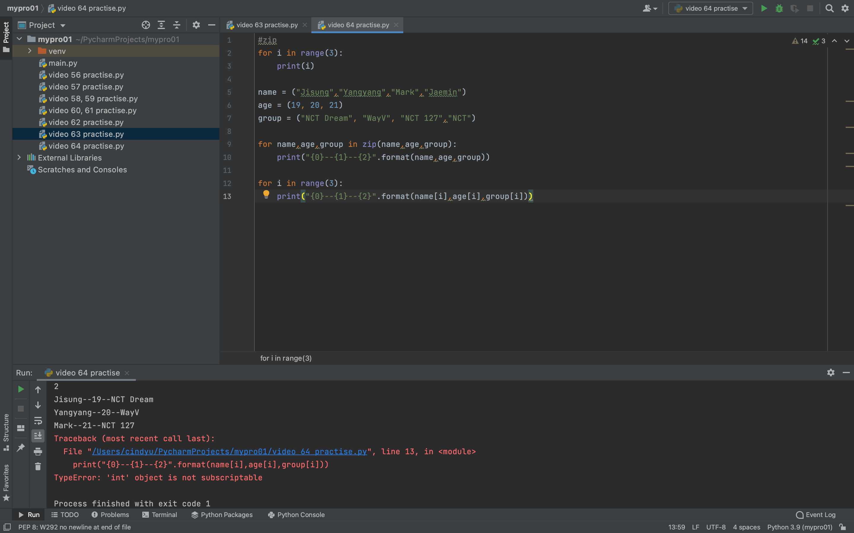Expand all in Project panel
The width and height of the screenshot is (854, 533).
(x=161, y=25)
